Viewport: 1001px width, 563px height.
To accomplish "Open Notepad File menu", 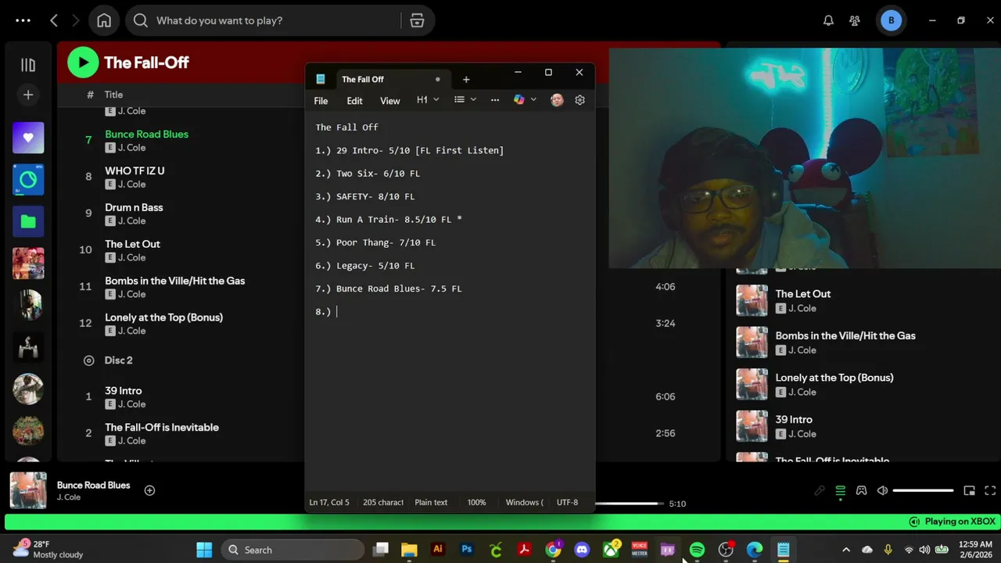I will pos(321,101).
